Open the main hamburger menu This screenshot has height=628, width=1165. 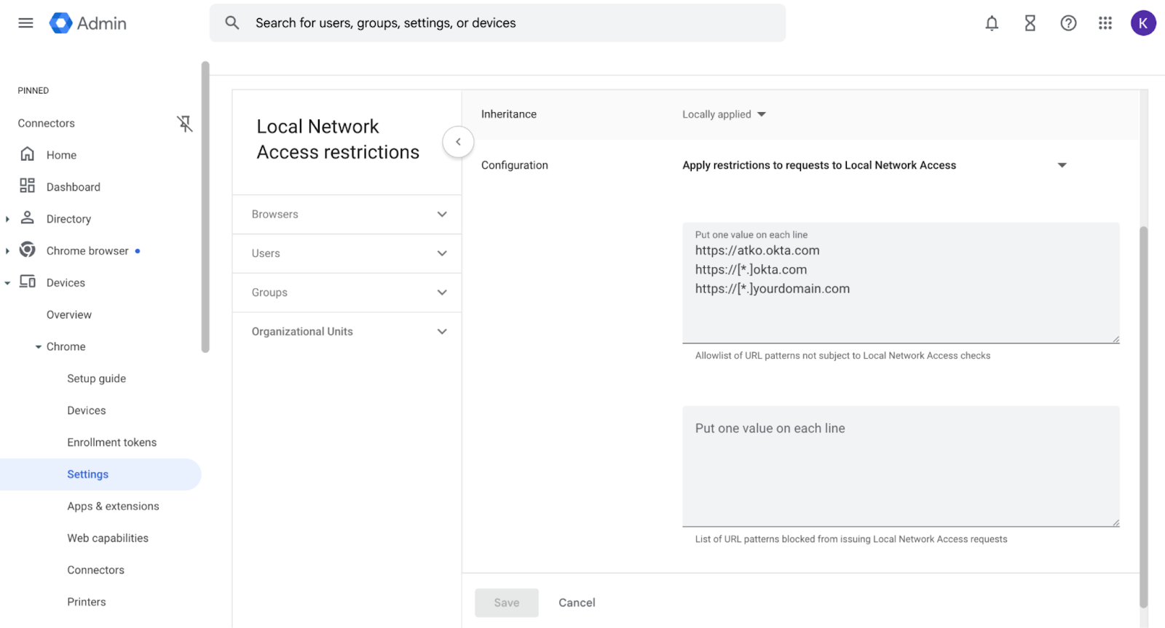click(25, 23)
